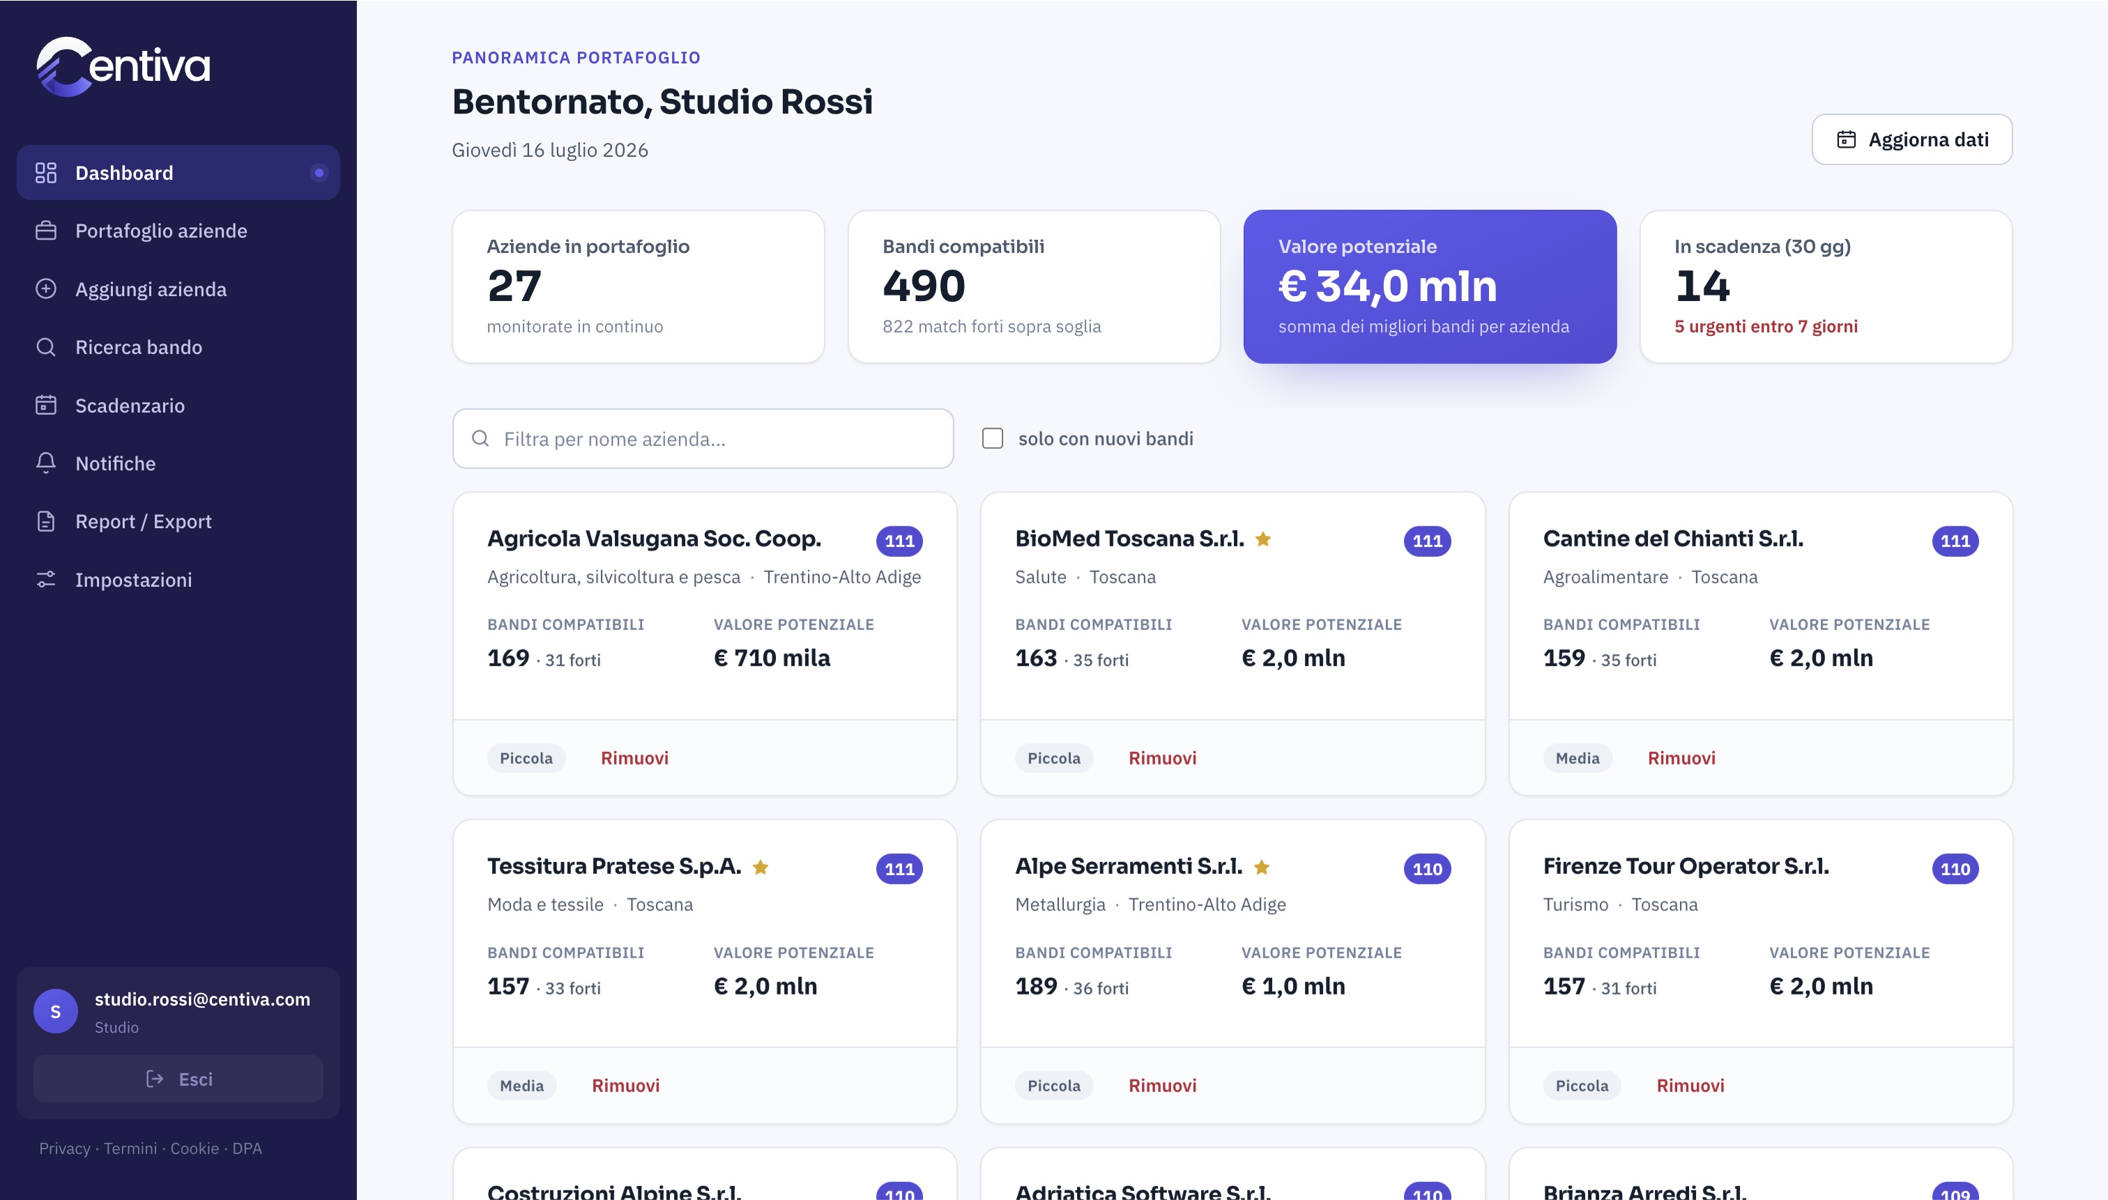Image resolution: width=2108 pixels, height=1200 pixels.
Task: Remove Agricola Valsugana Soc. Coop. via Rimuovi
Action: point(634,758)
